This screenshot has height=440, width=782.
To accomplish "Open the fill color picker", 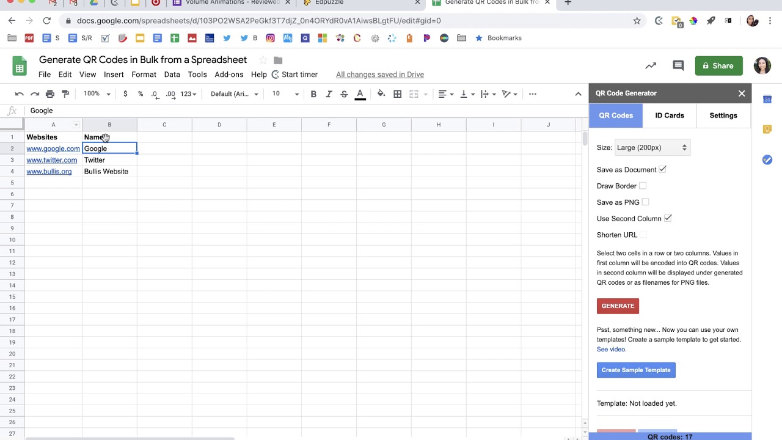I will point(381,94).
